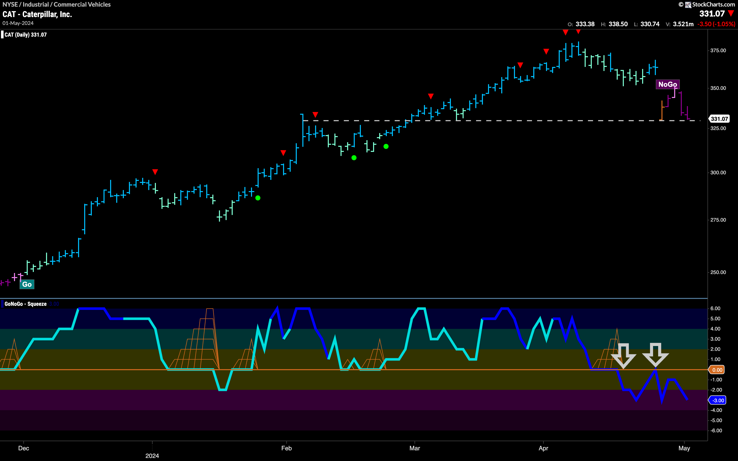Click the blue -3.00 oscillator value tag
This screenshot has height=461, width=738.
[717, 400]
